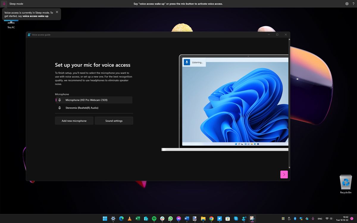357x223 pixels.
Task: Click the voice access microphone icon at top left
Action: tap(3, 4)
